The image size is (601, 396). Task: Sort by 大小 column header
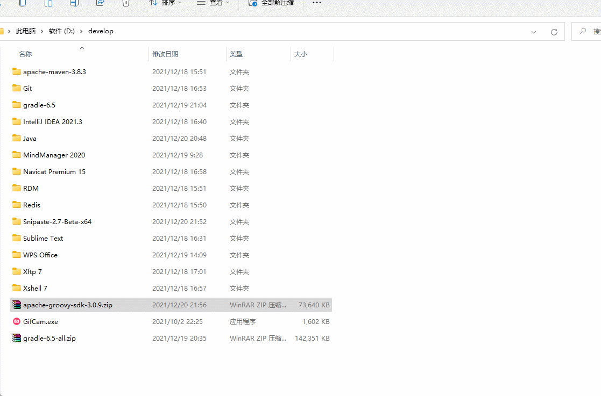point(300,54)
